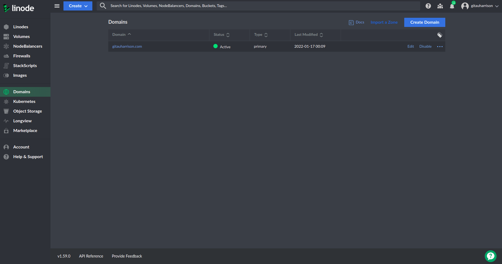This screenshot has width=502, height=264.
Task: Sort table by Status column
Action: pyautogui.click(x=222, y=35)
